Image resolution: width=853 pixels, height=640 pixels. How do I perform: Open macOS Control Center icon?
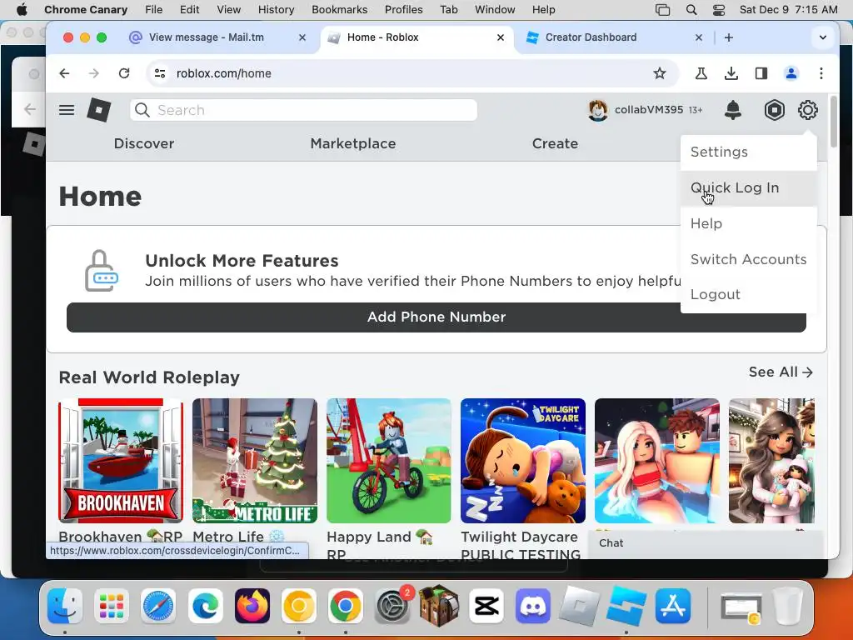pos(719,10)
